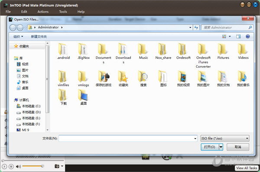Open the Tools menu
260x172 pixels.
tap(63, 12)
